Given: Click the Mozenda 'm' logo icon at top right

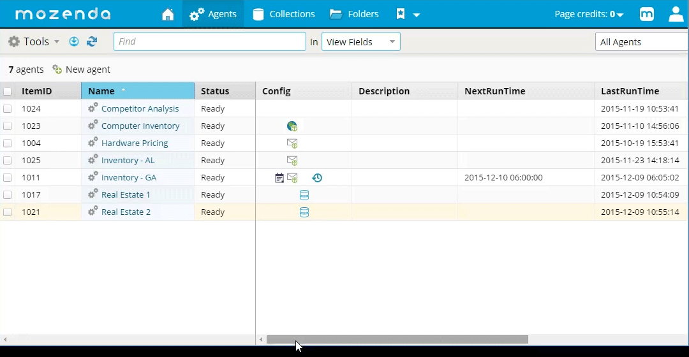Looking at the screenshot, I should click(647, 14).
